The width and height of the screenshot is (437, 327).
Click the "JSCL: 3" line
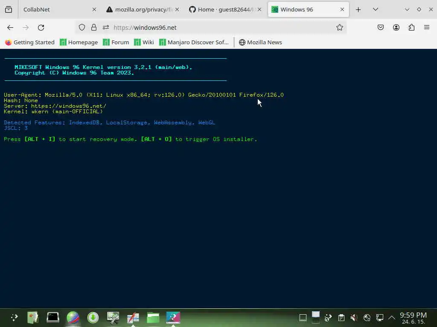click(x=16, y=128)
